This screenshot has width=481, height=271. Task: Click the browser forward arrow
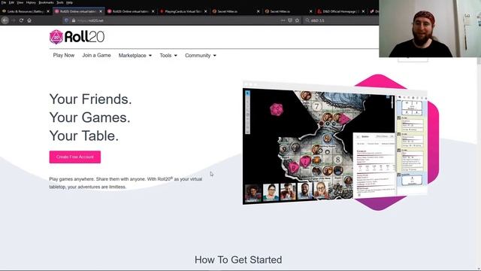[x=14, y=20]
